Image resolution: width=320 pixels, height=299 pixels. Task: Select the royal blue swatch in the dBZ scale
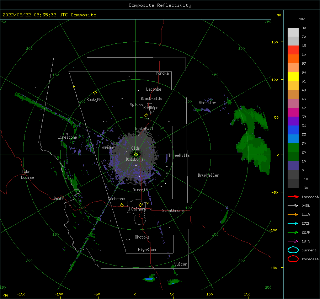click(293, 130)
